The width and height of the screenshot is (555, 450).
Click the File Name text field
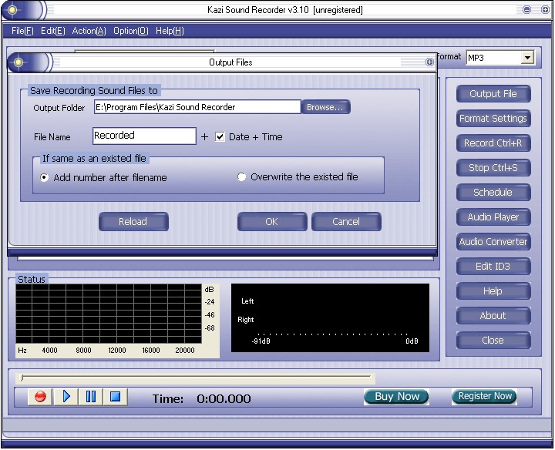tap(144, 136)
